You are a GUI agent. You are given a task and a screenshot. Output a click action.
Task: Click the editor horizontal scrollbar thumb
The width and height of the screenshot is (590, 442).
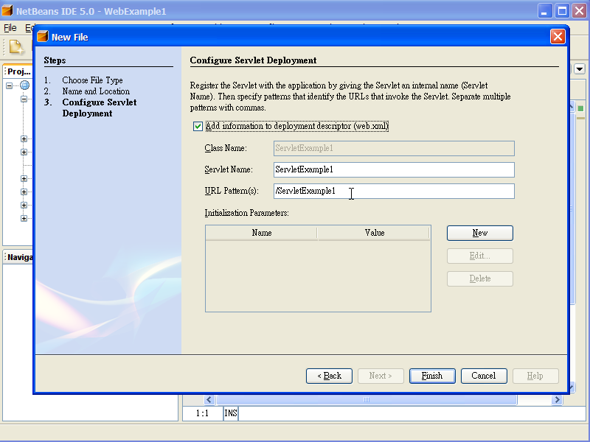[367, 399]
